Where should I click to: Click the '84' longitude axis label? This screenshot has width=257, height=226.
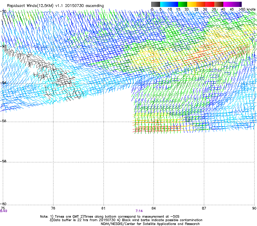[154, 208]
